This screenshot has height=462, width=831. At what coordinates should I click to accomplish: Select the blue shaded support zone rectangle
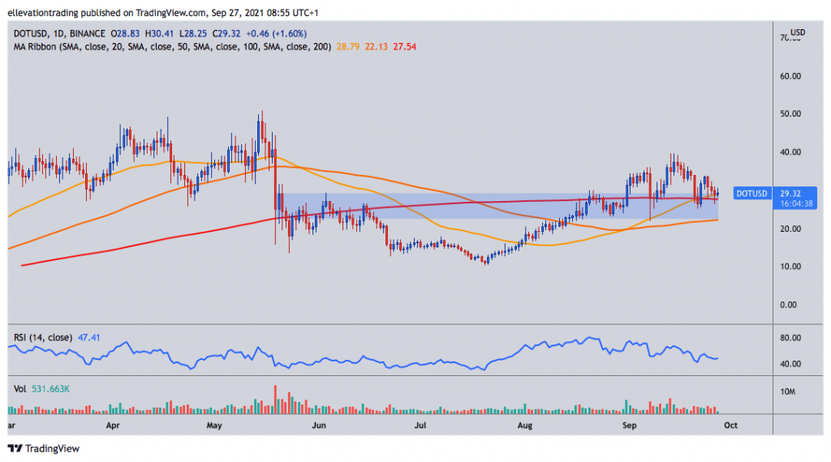498,206
